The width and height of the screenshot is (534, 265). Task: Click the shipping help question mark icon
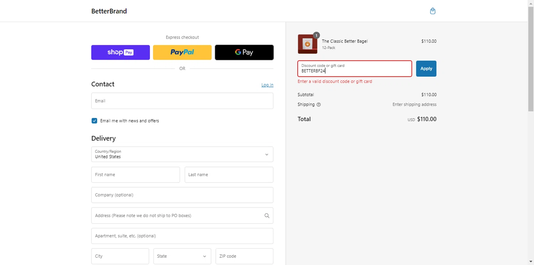(319, 105)
